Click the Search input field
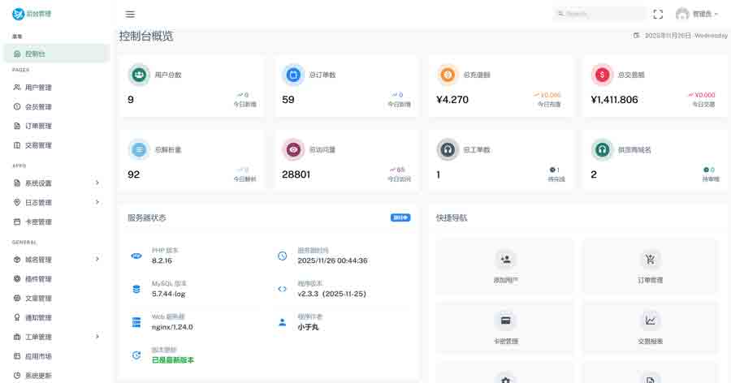The height and width of the screenshot is (383, 731). click(x=601, y=14)
